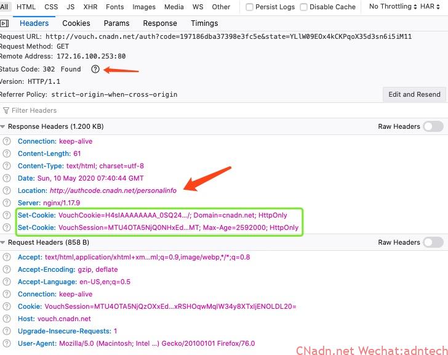Collapse the Request Headers section
This screenshot has height=355, width=448.
[4, 242]
